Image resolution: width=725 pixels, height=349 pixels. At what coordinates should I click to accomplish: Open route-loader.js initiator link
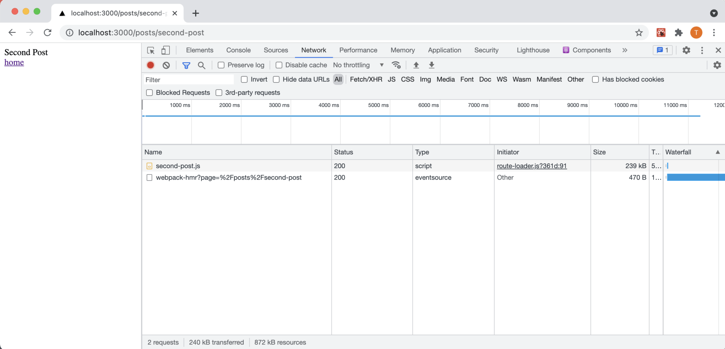(x=532, y=166)
